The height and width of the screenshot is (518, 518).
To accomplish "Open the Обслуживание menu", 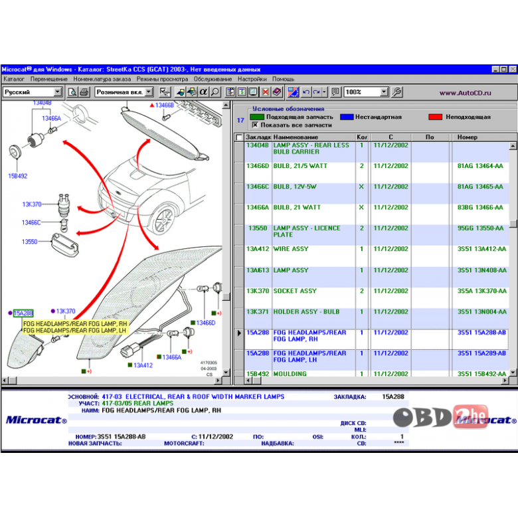I will point(213,79).
